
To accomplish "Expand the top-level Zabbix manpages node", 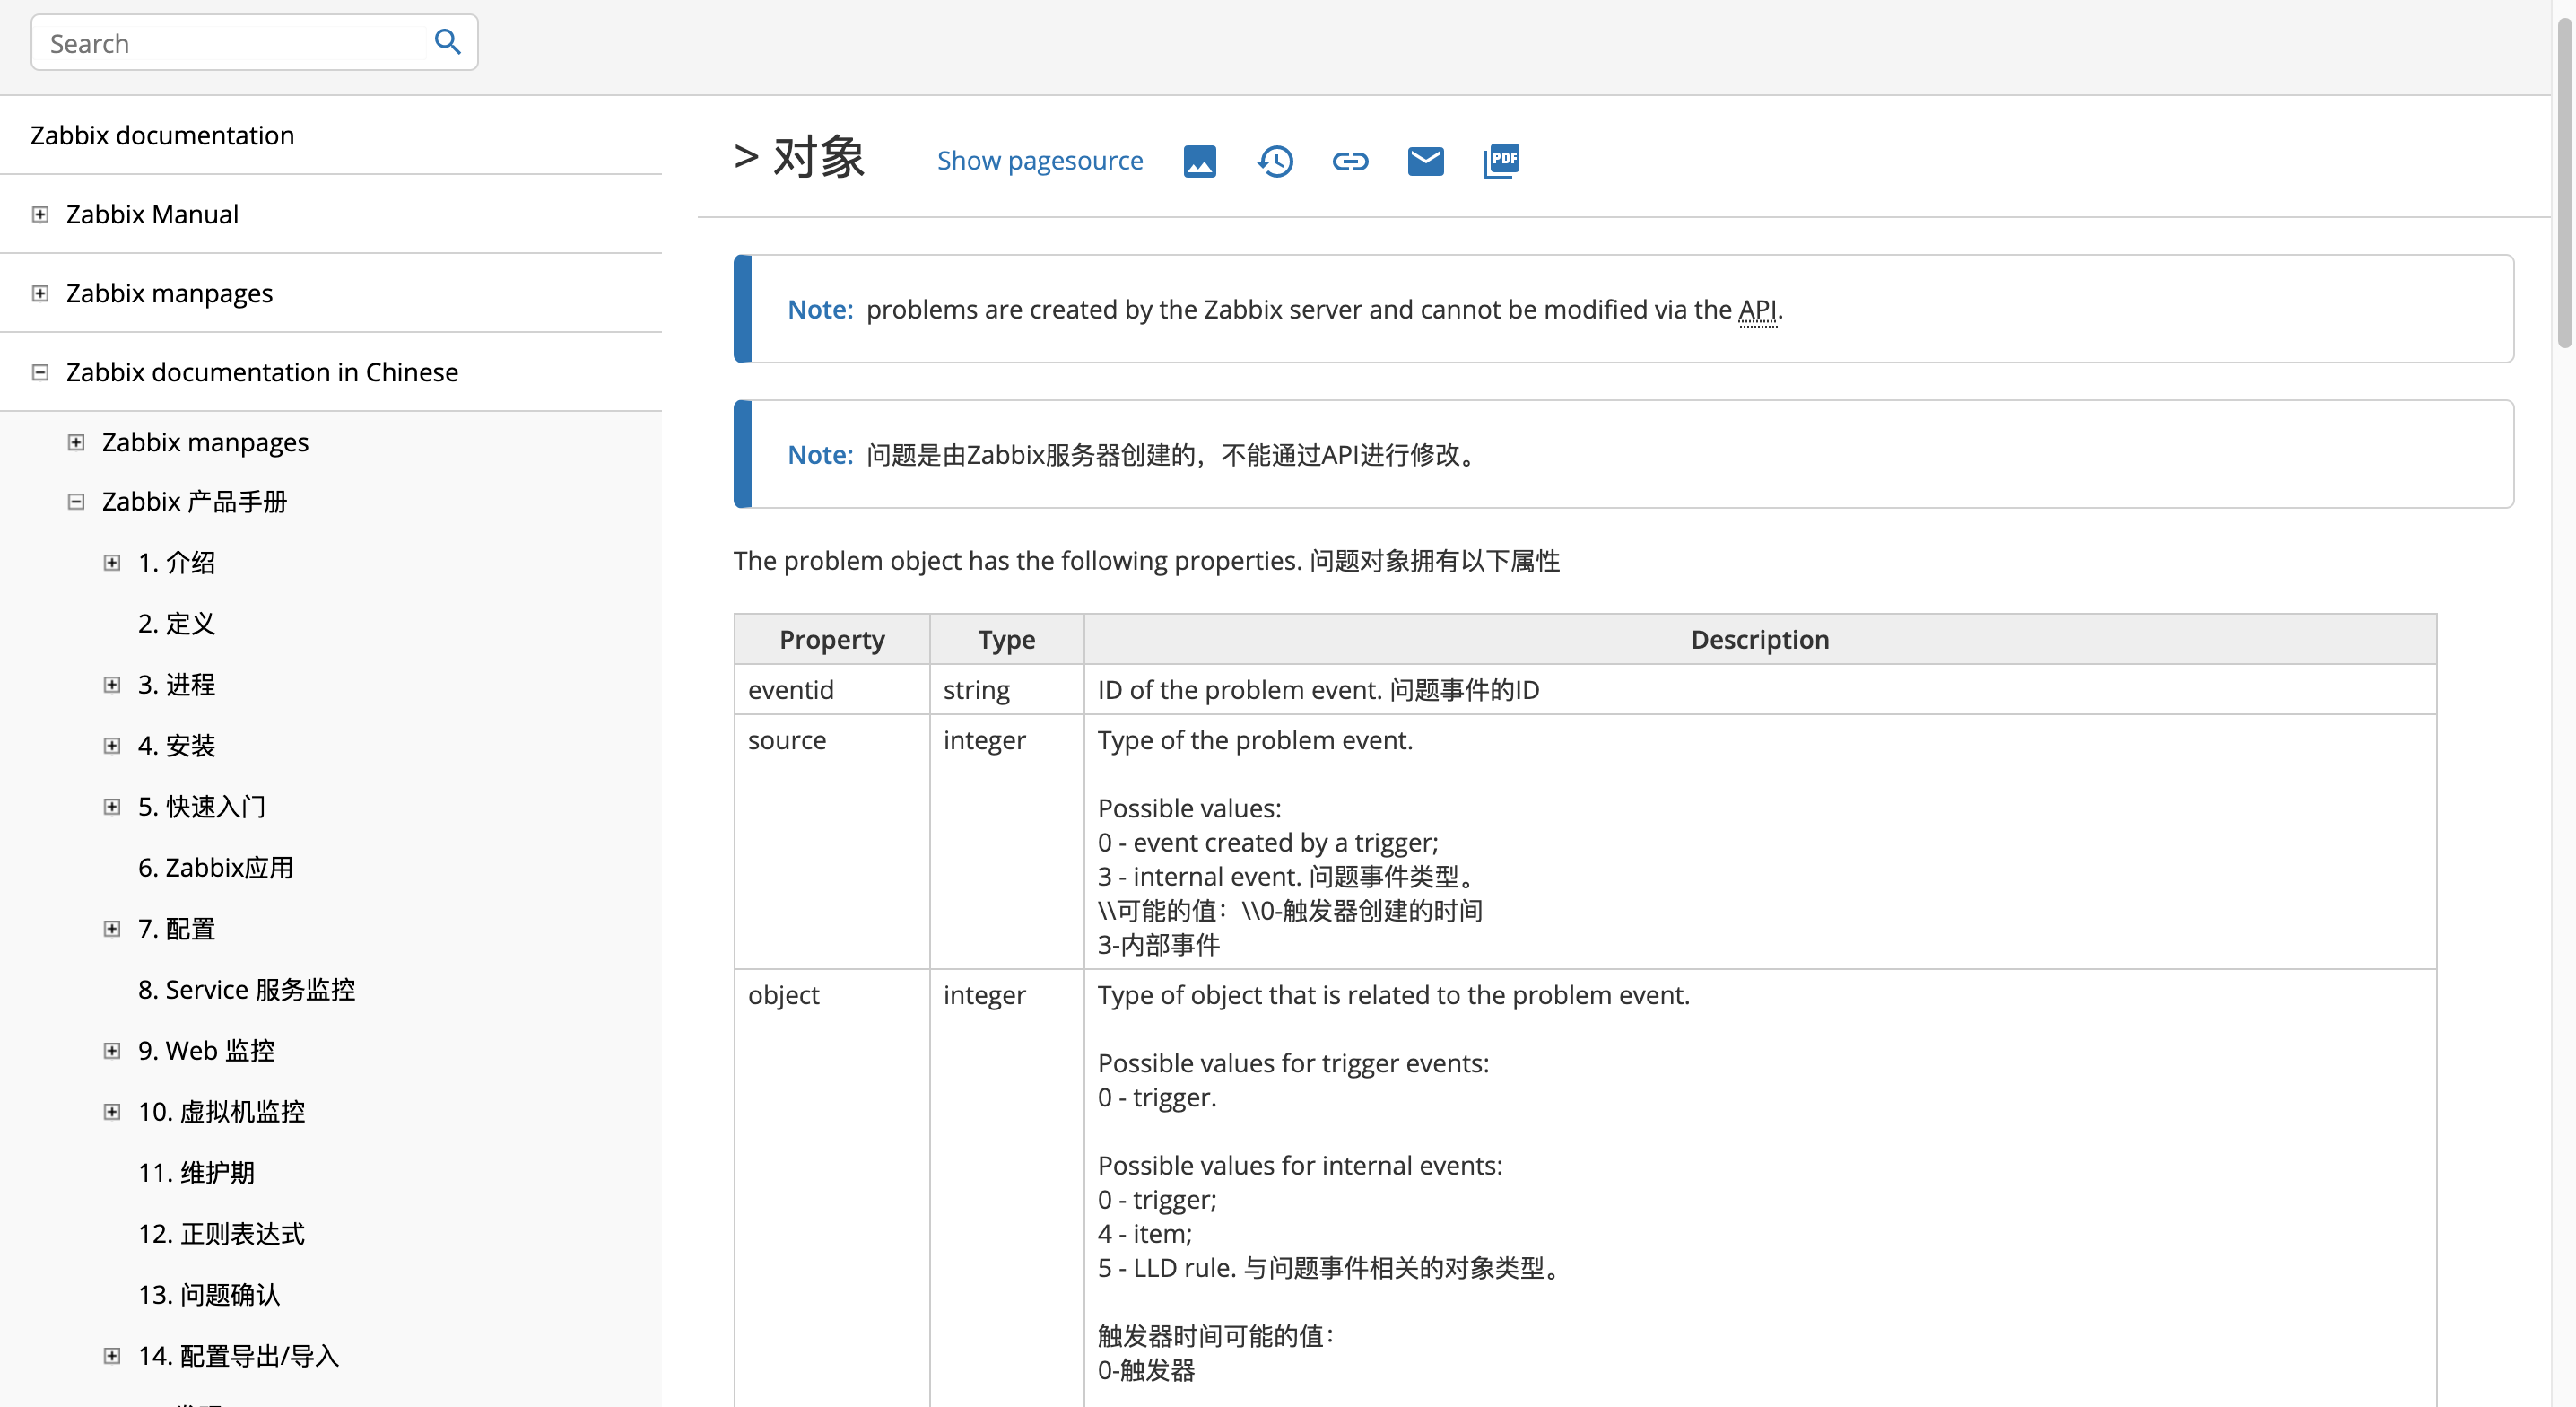I will (x=40, y=293).
